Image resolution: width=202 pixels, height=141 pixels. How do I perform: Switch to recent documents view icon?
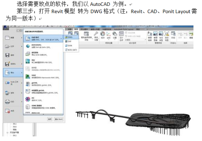[18, 31]
